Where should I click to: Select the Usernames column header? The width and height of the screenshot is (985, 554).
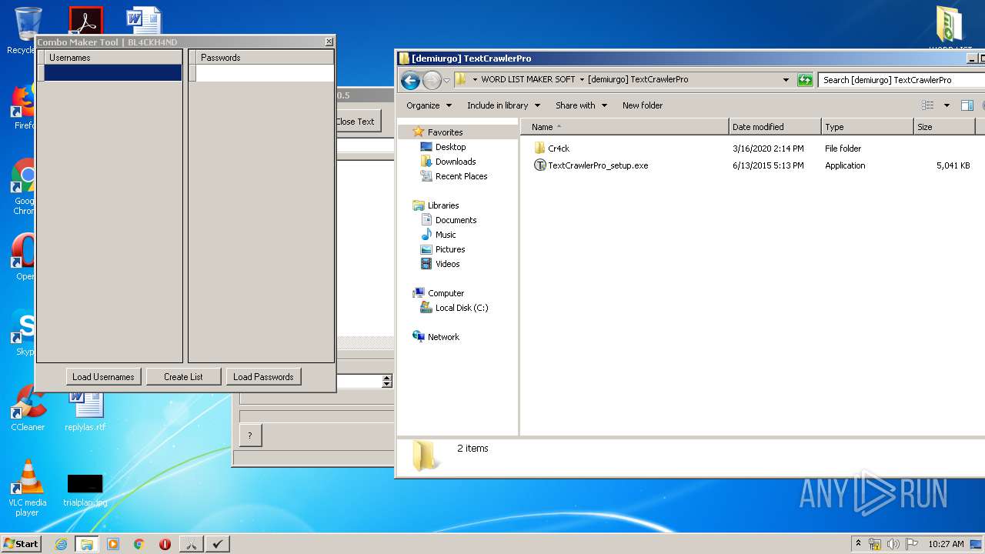113,58
